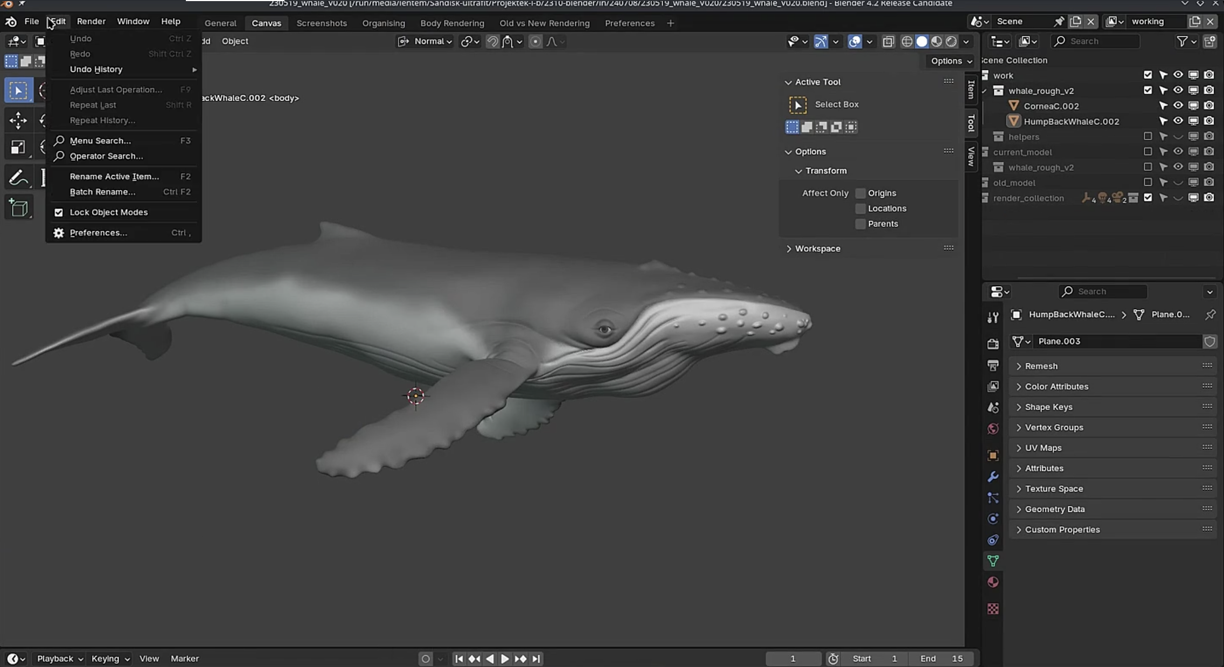Select the Scale tool

[18, 147]
